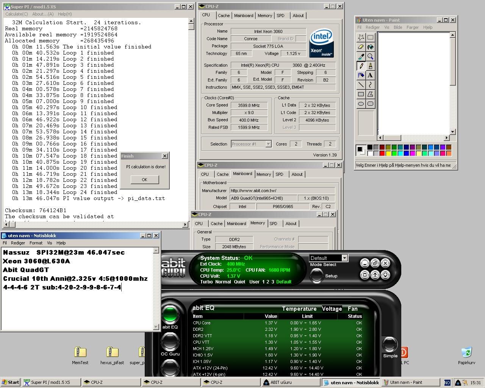Select the Polygon tool in Paint
The image size is (485, 388).
click(x=370, y=94)
